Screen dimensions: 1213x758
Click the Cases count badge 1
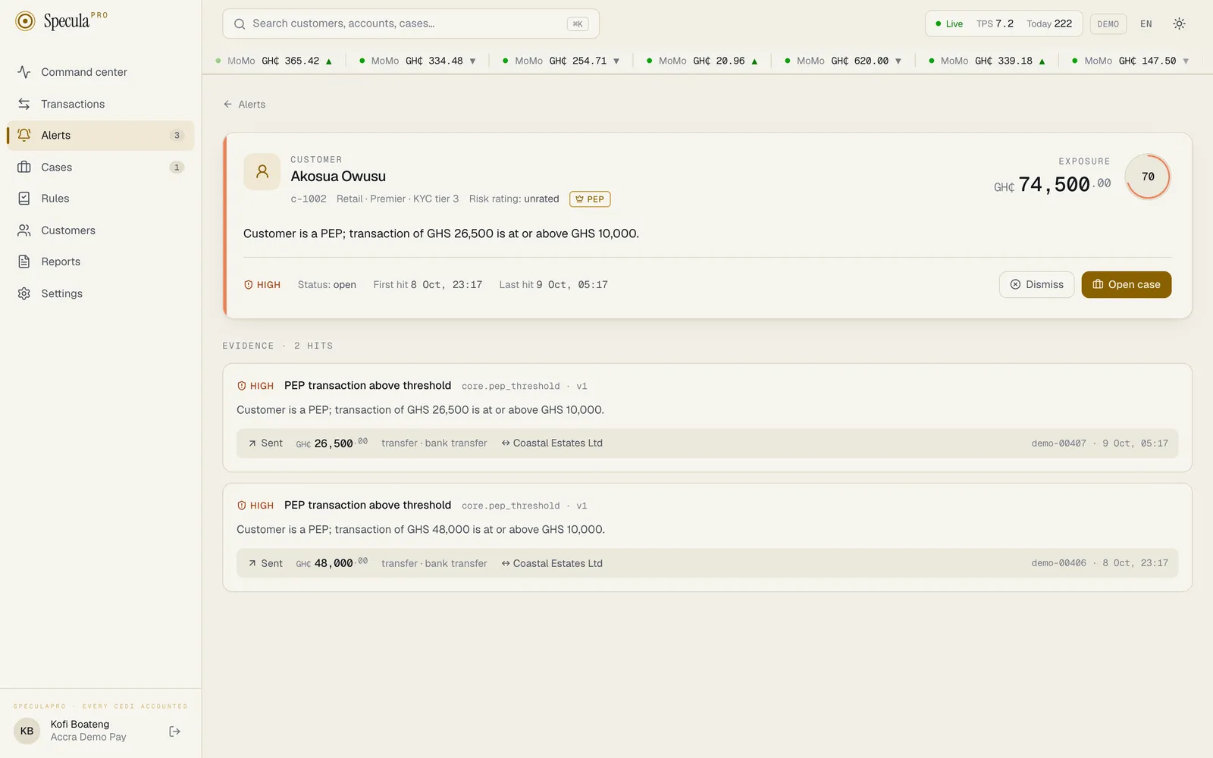click(x=177, y=168)
